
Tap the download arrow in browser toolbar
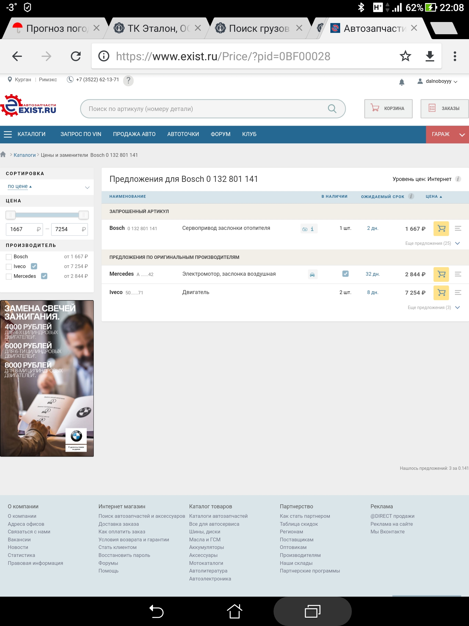[x=430, y=56]
